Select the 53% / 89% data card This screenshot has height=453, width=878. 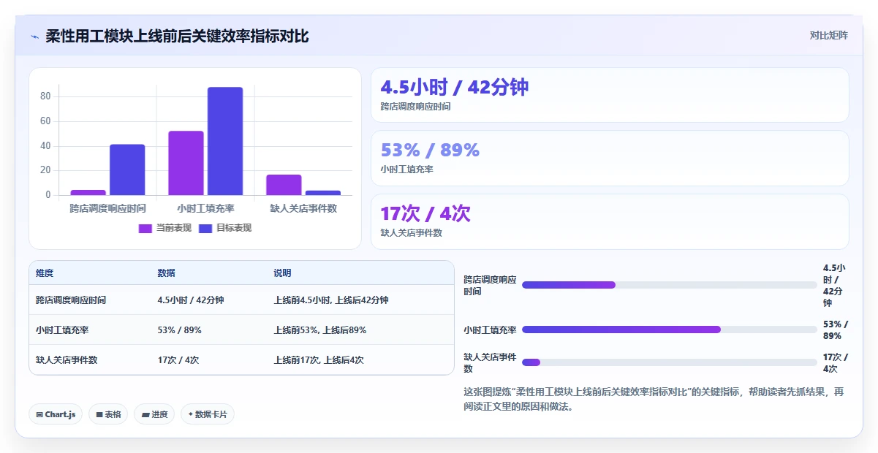[610, 159]
